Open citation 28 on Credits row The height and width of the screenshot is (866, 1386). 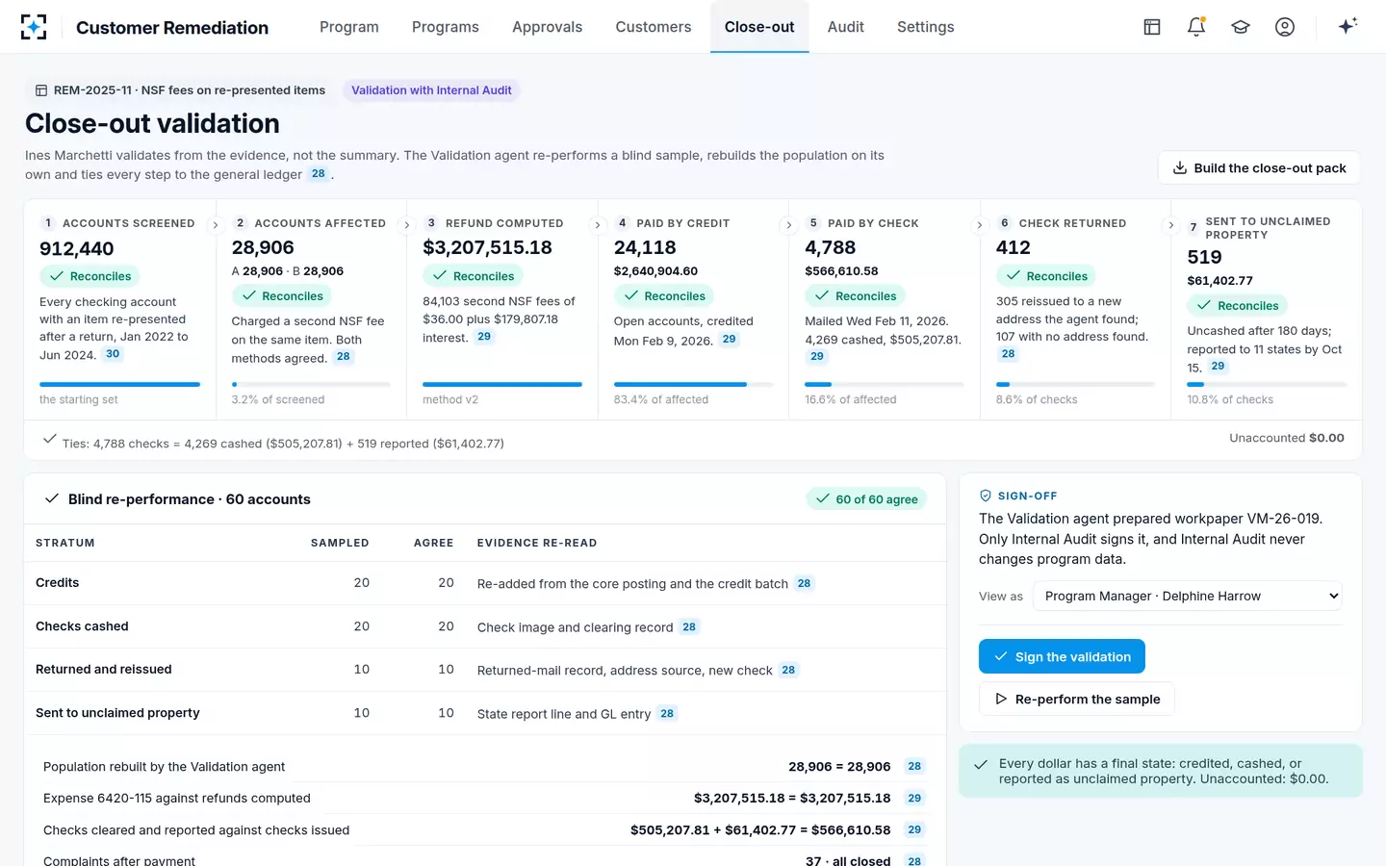pyautogui.click(x=805, y=583)
